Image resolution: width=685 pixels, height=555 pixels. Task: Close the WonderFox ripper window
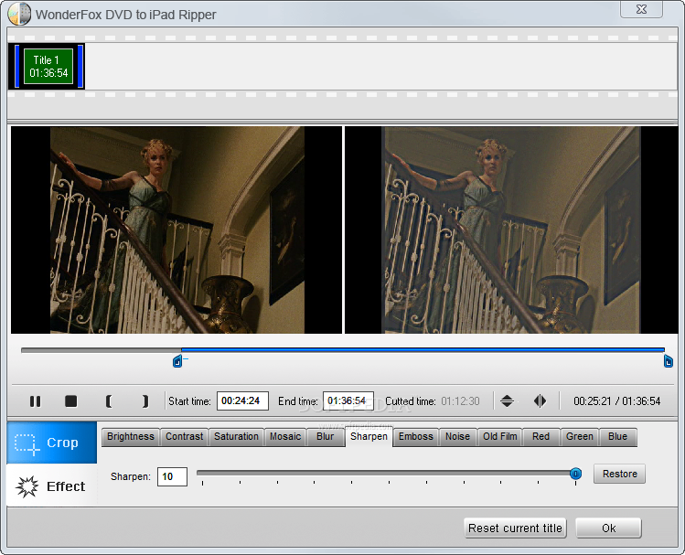641,9
